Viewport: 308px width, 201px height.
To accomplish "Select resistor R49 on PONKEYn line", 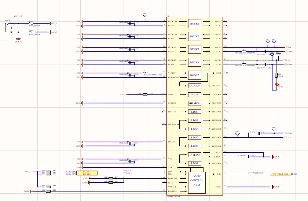I will pos(48,191).
